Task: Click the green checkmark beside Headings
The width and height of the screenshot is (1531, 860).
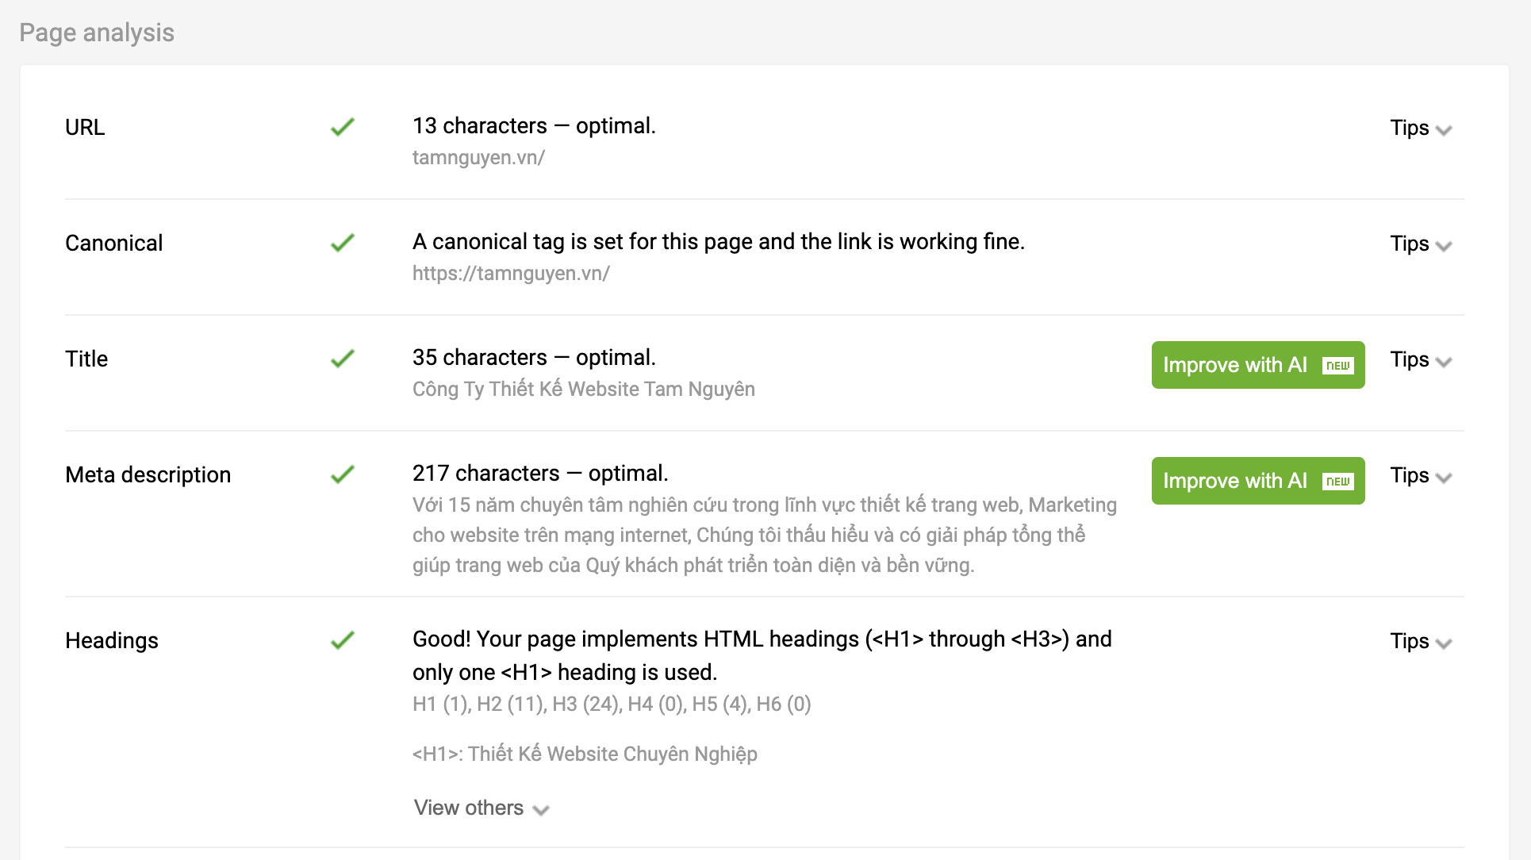Action: coord(343,640)
